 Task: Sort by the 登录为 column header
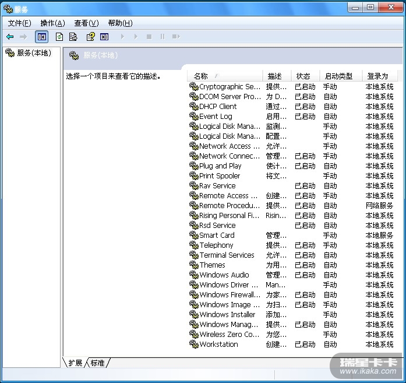[379, 76]
